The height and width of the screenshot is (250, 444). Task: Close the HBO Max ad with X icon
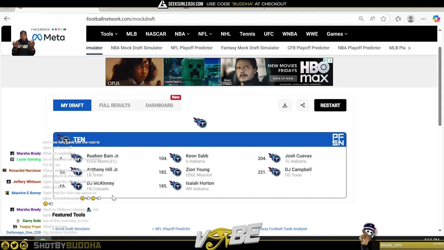coord(330,60)
